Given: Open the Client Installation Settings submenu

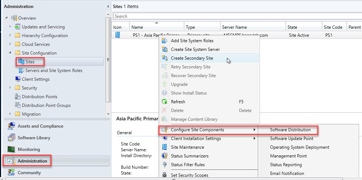Looking at the screenshot, I should coord(196,139).
